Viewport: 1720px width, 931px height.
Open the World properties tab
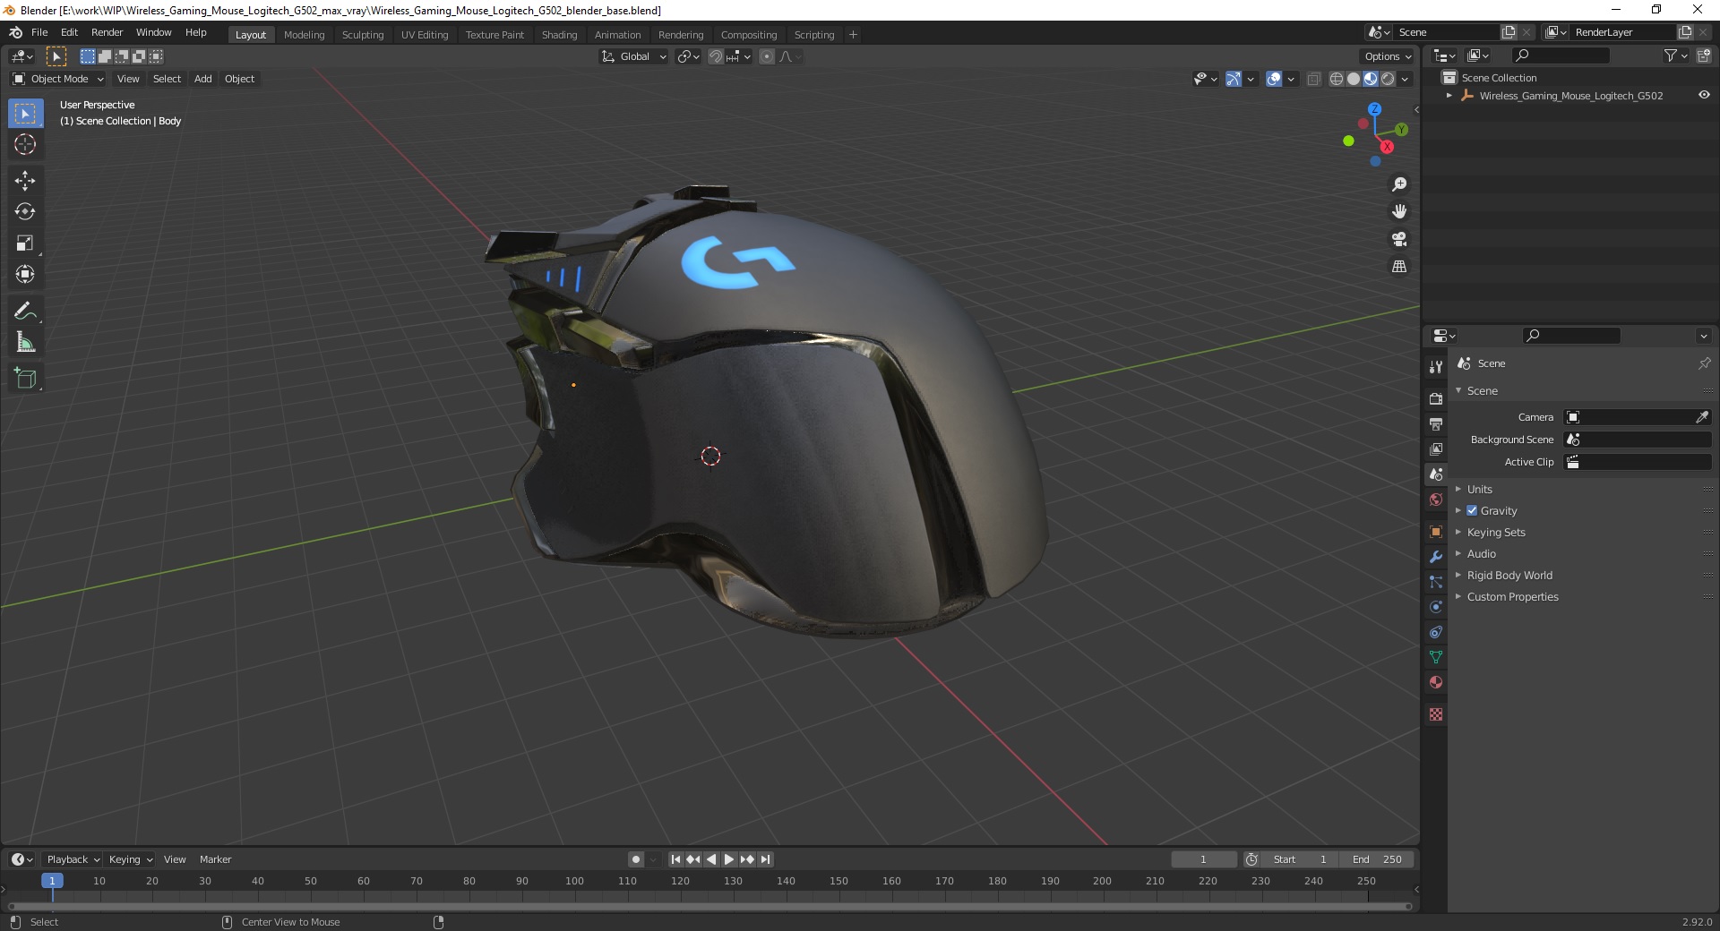click(x=1436, y=500)
